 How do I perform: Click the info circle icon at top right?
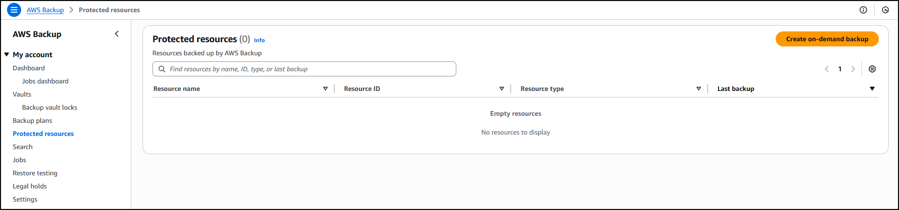pos(863,10)
